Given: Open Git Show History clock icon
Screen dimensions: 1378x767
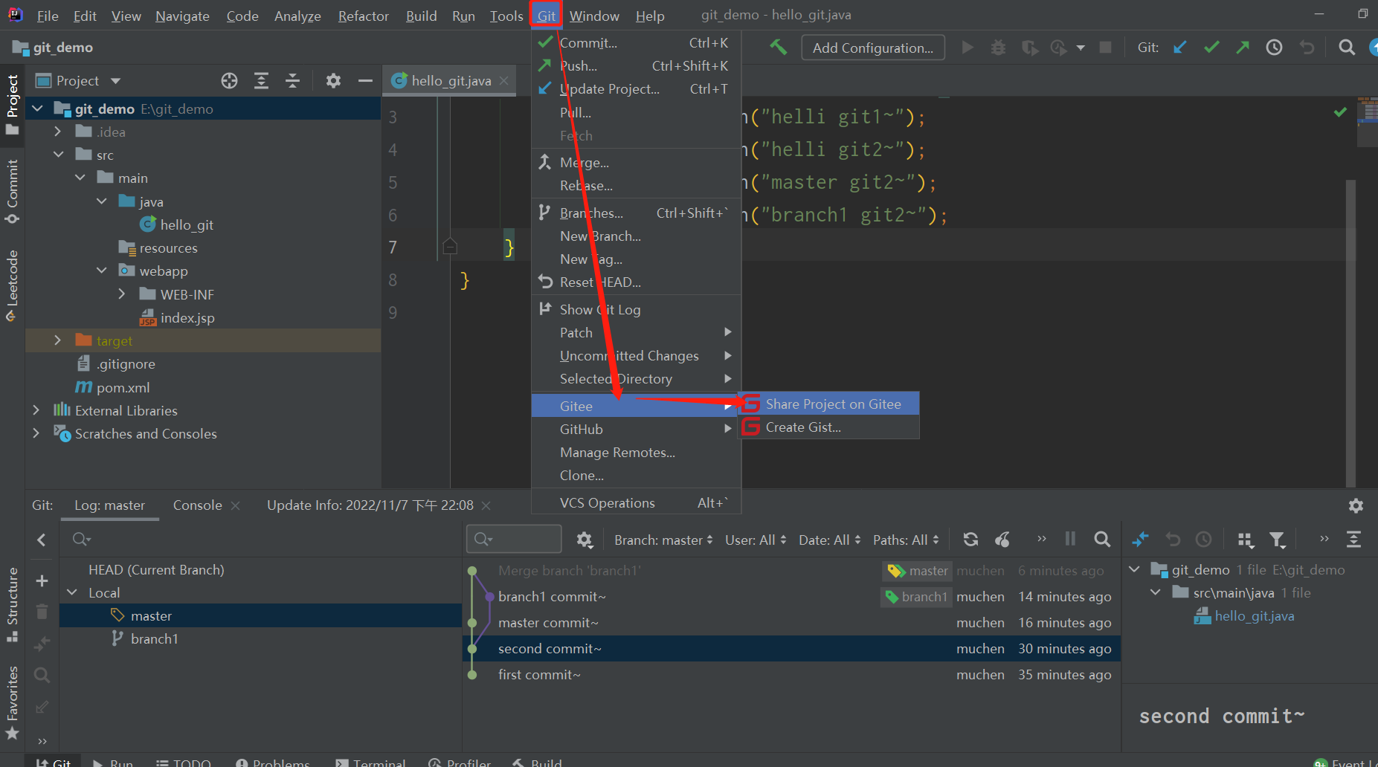Looking at the screenshot, I should (1274, 48).
